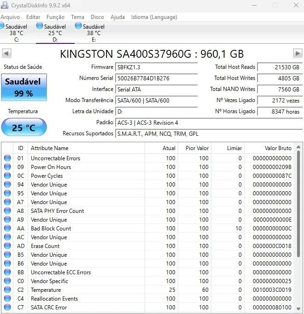
Task: Click the Limiar column header
Action: pyautogui.click(x=228, y=148)
